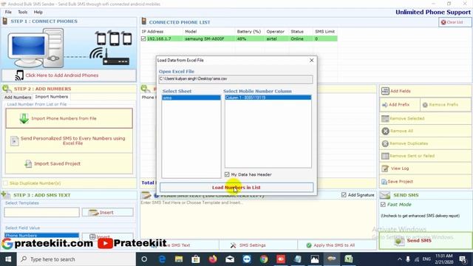Open File Explorer from taskbar
This screenshot has height=266, width=473.
(x=179, y=259)
